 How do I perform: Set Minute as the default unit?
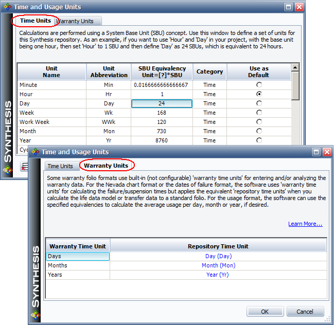(259, 85)
